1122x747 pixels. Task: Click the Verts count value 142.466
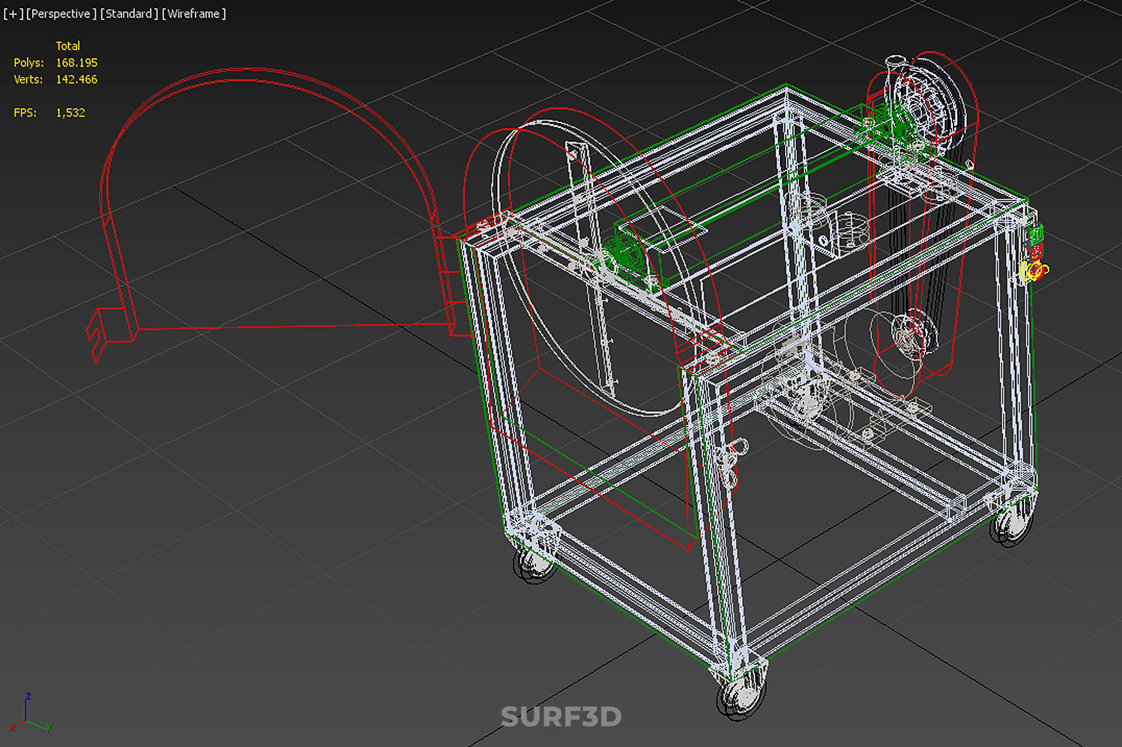click(x=77, y=79)
